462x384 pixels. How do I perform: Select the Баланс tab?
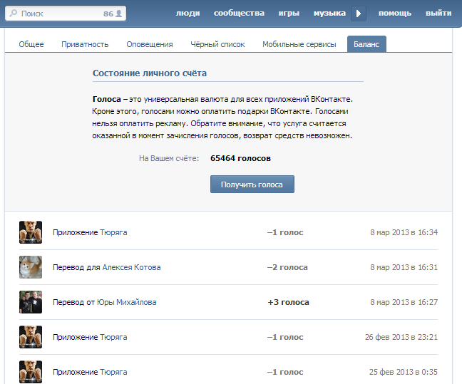(x=366, y=44)
